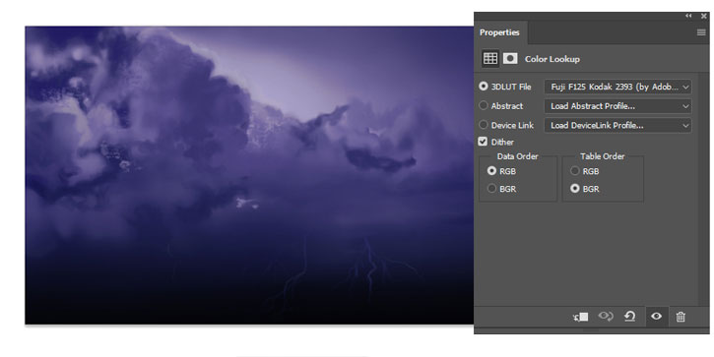The image size is (714, 357).
Task: Reset adjustment to defaults
Action: pos(629,316)
